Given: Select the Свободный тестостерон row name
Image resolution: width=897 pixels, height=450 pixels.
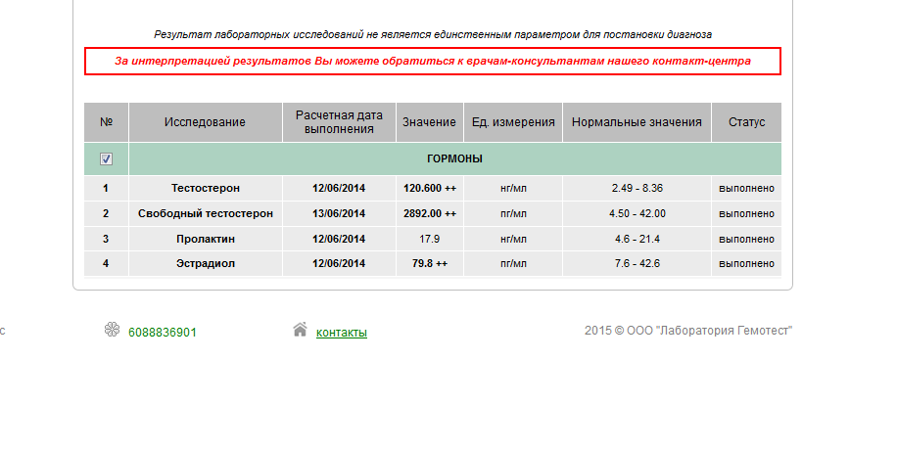Looking at the screenshot, I should tap(206, 213).
